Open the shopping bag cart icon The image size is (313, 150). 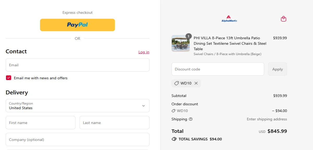coord(283,19)
